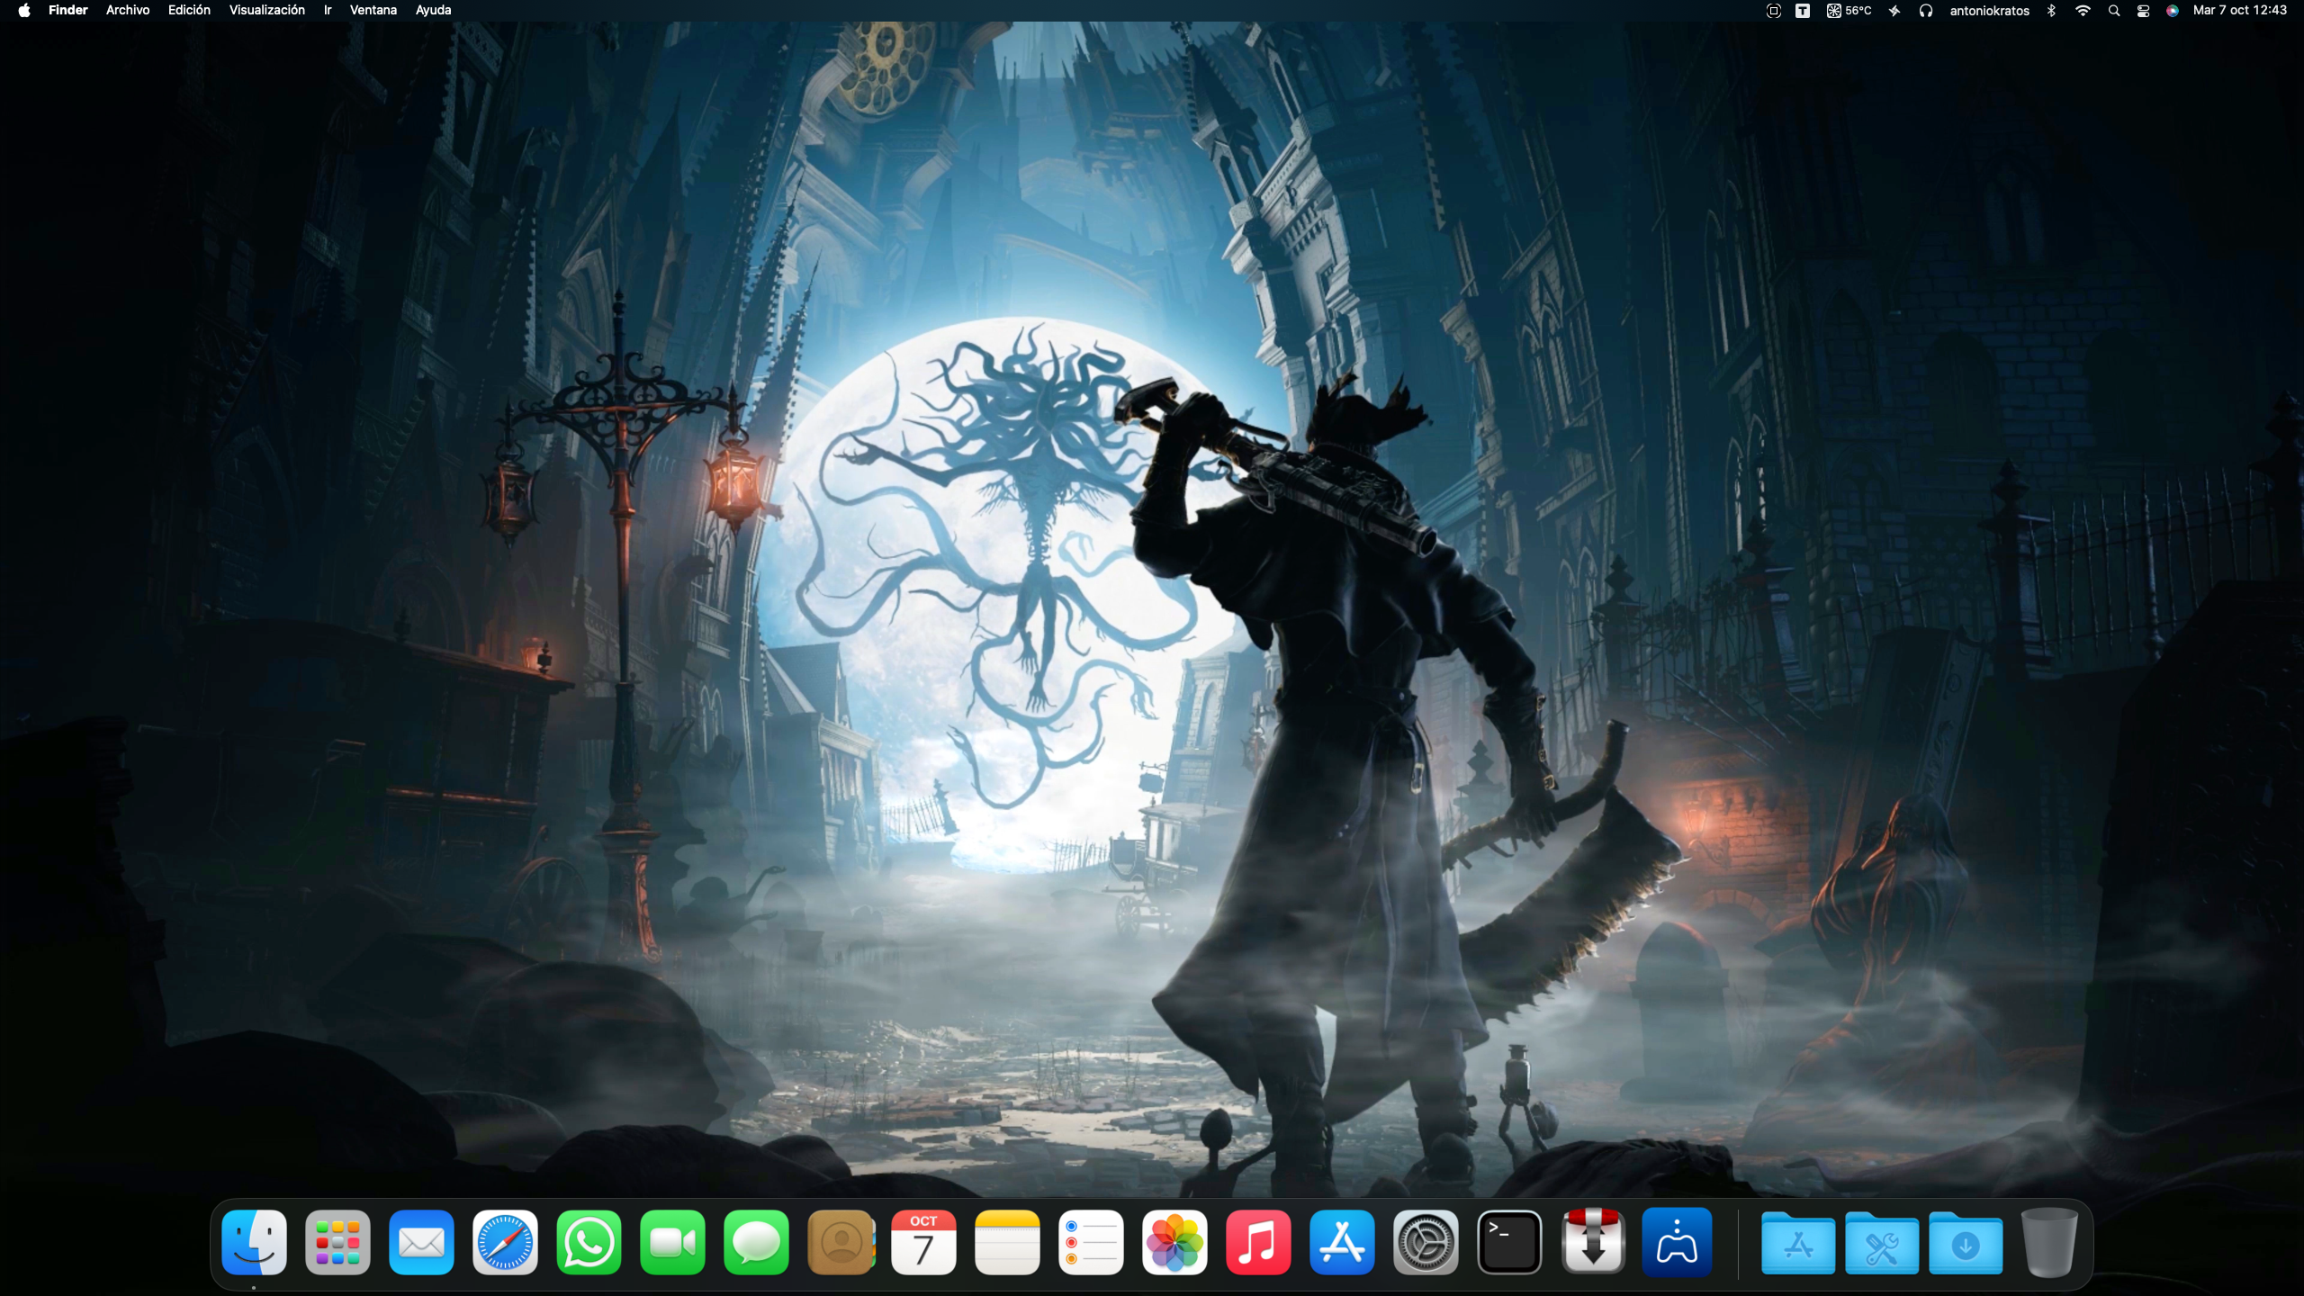Open the Photos app icon
2304x1296 pixels.
click(x=1174, y=1243)
